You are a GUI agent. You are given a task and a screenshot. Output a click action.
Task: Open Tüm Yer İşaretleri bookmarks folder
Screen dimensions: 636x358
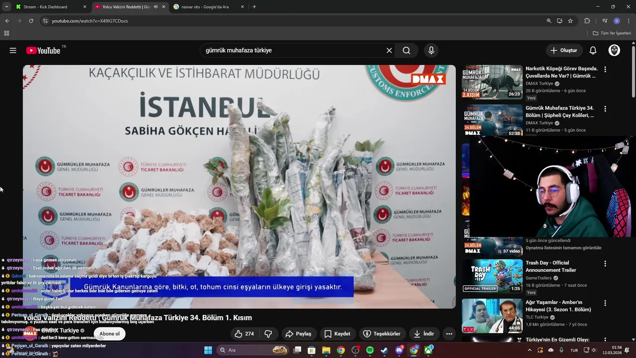point(612,33)
